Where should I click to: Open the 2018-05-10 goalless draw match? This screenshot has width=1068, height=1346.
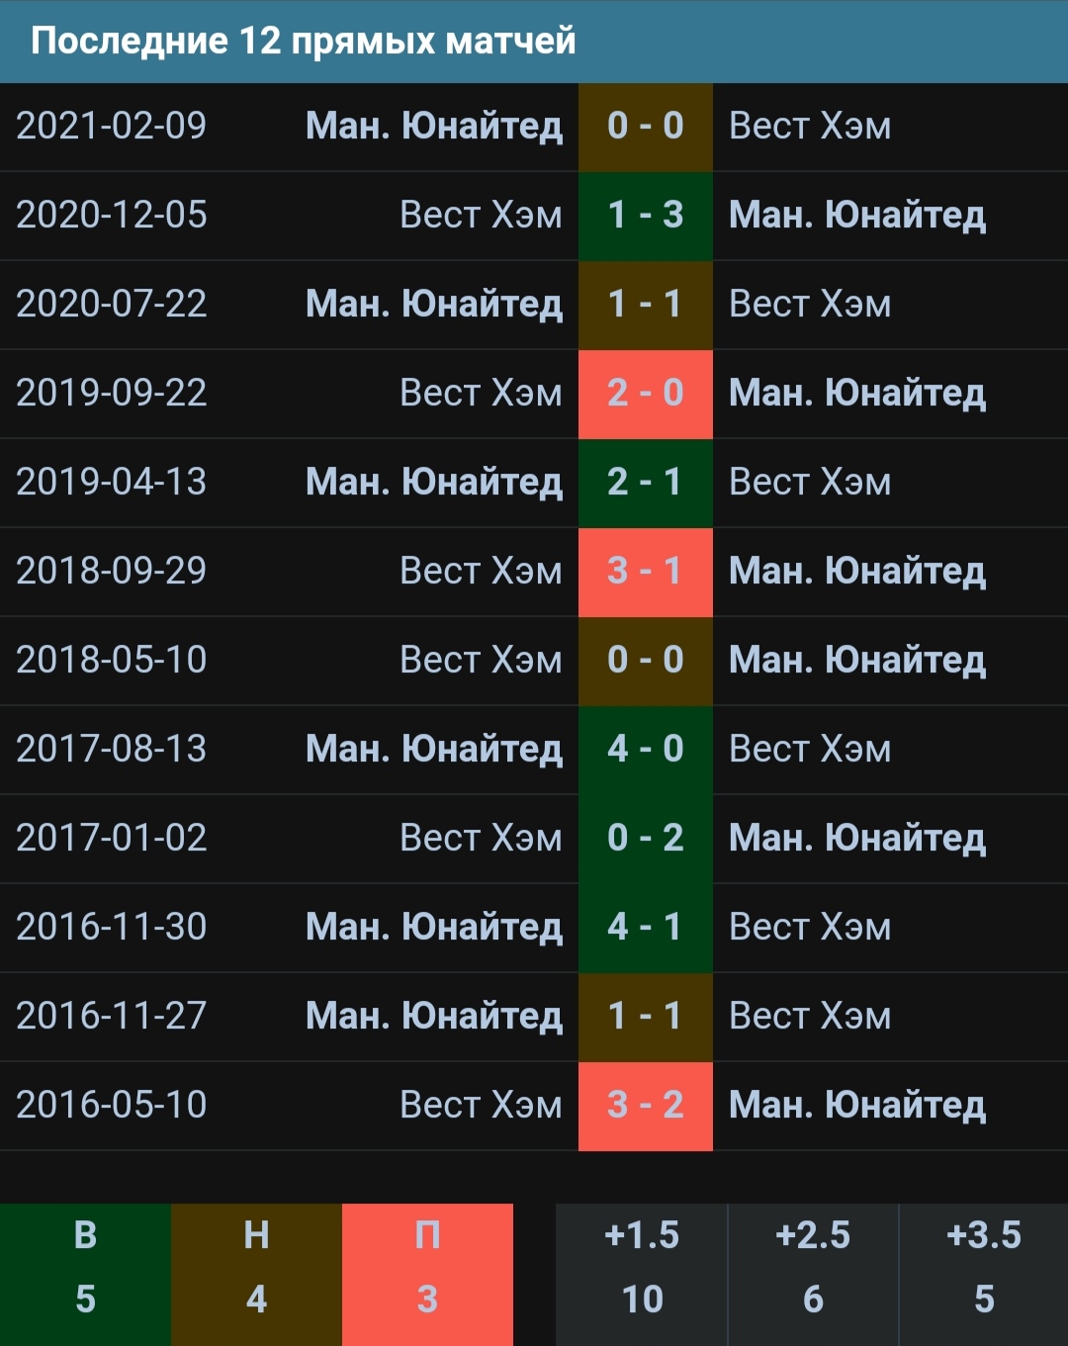pos(534,661)
